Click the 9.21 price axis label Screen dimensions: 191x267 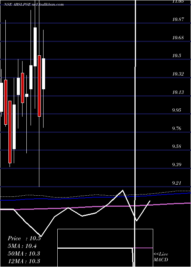click(176, 183)
